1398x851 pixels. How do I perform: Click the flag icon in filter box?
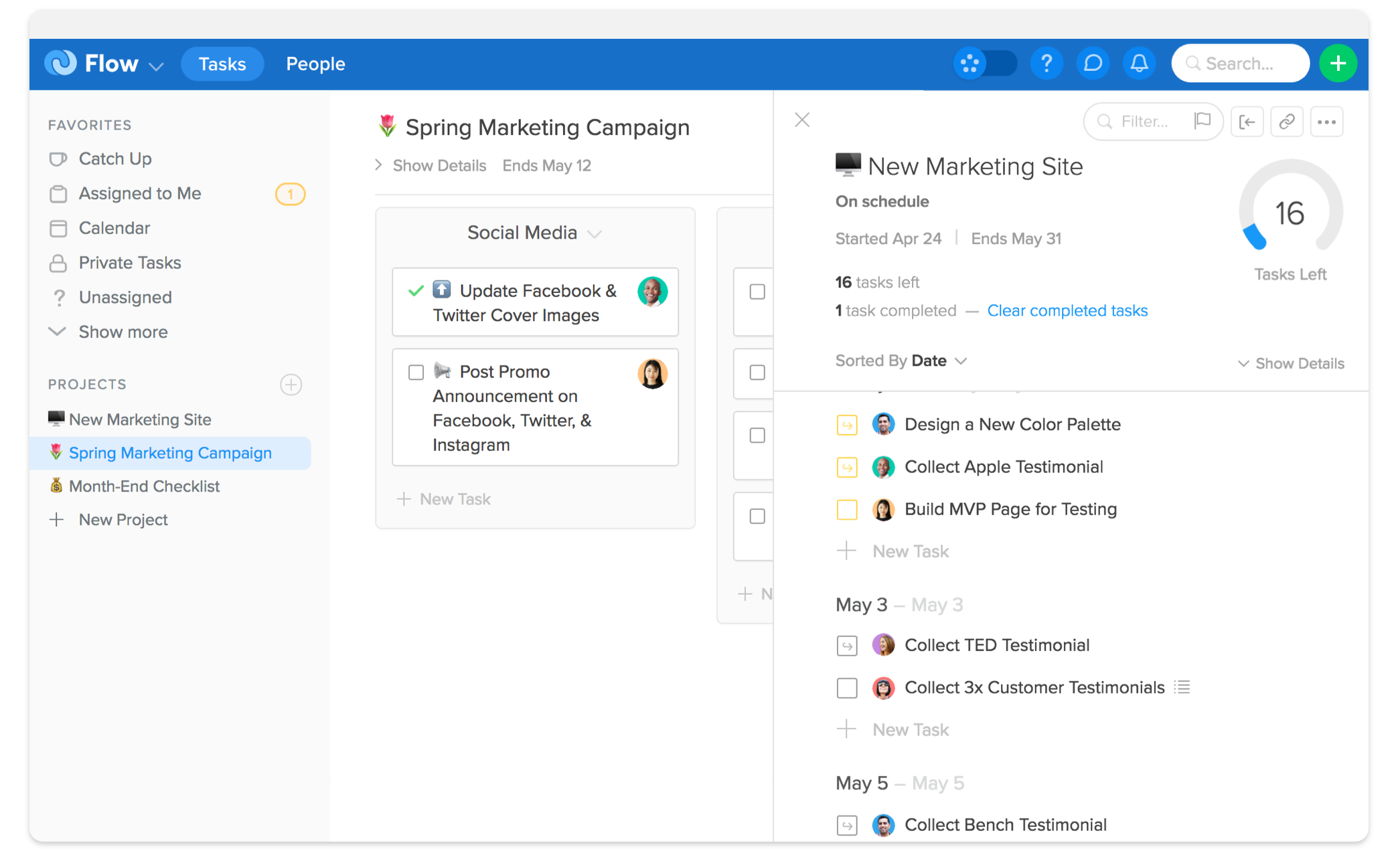pyautogui.click(x=1202, y=120)
